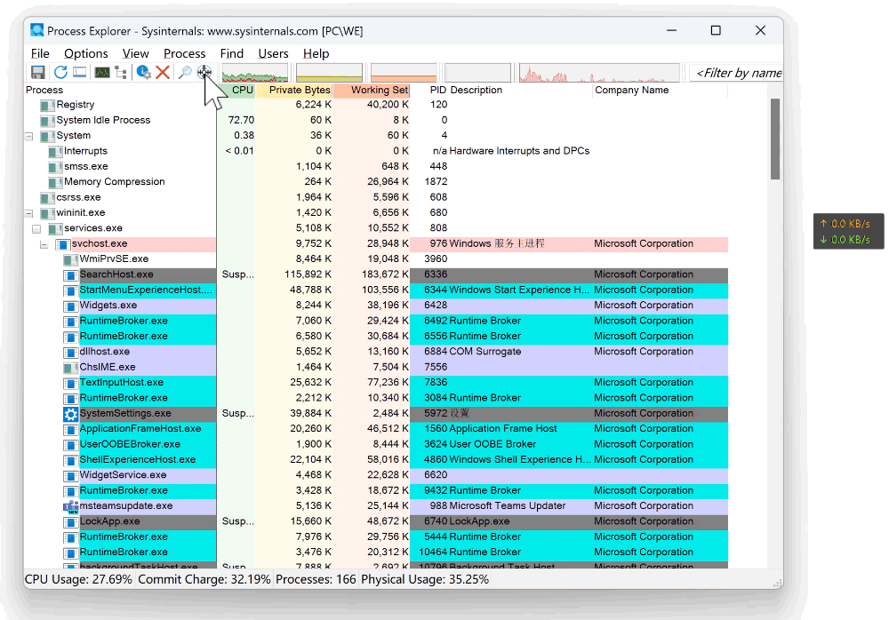Open the Find menu
The width and height of the screenshot is (889, 620).
[231, 53]
